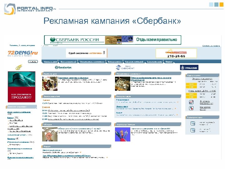
Task: Open the 218-24-66 phone banner
Action: point(176,53)
